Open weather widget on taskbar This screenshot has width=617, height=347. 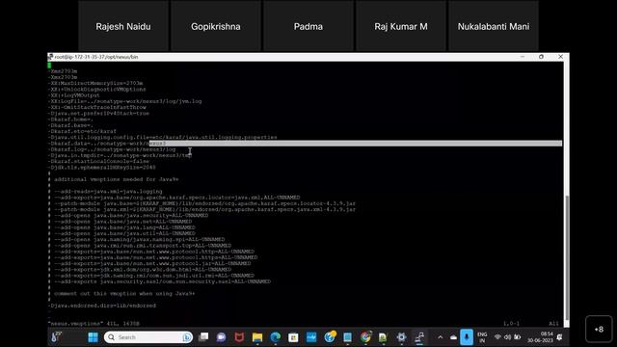[x=56, y=337]
